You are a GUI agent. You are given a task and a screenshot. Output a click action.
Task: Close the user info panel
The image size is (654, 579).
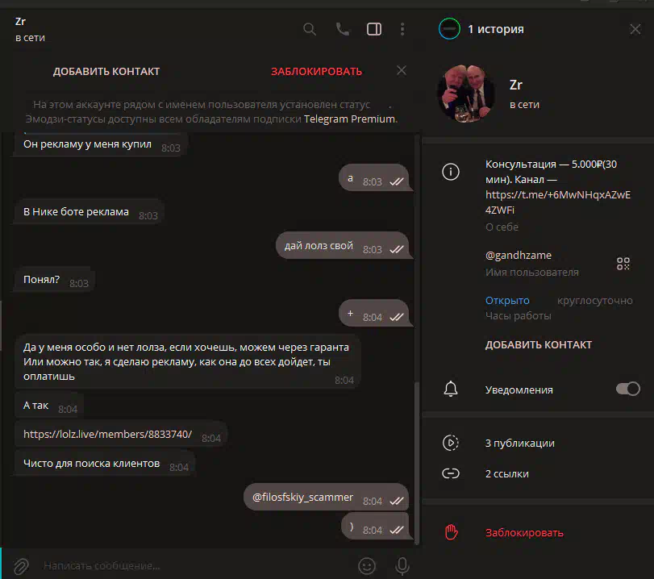[635, 29]
